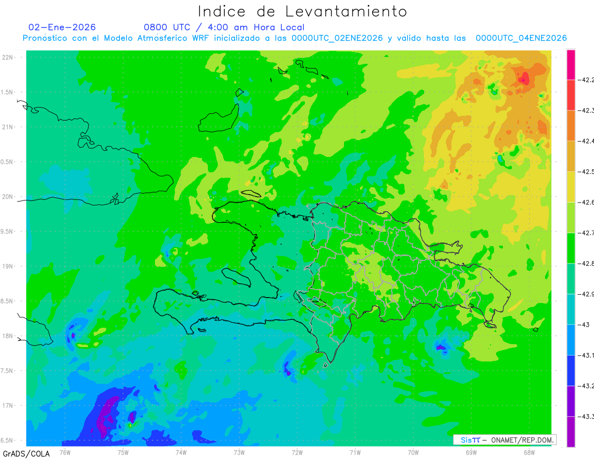594x459 pixels.
Task: Click the teal-green segment between -42.8 and -42.9
Action: (x=571, y=279)
